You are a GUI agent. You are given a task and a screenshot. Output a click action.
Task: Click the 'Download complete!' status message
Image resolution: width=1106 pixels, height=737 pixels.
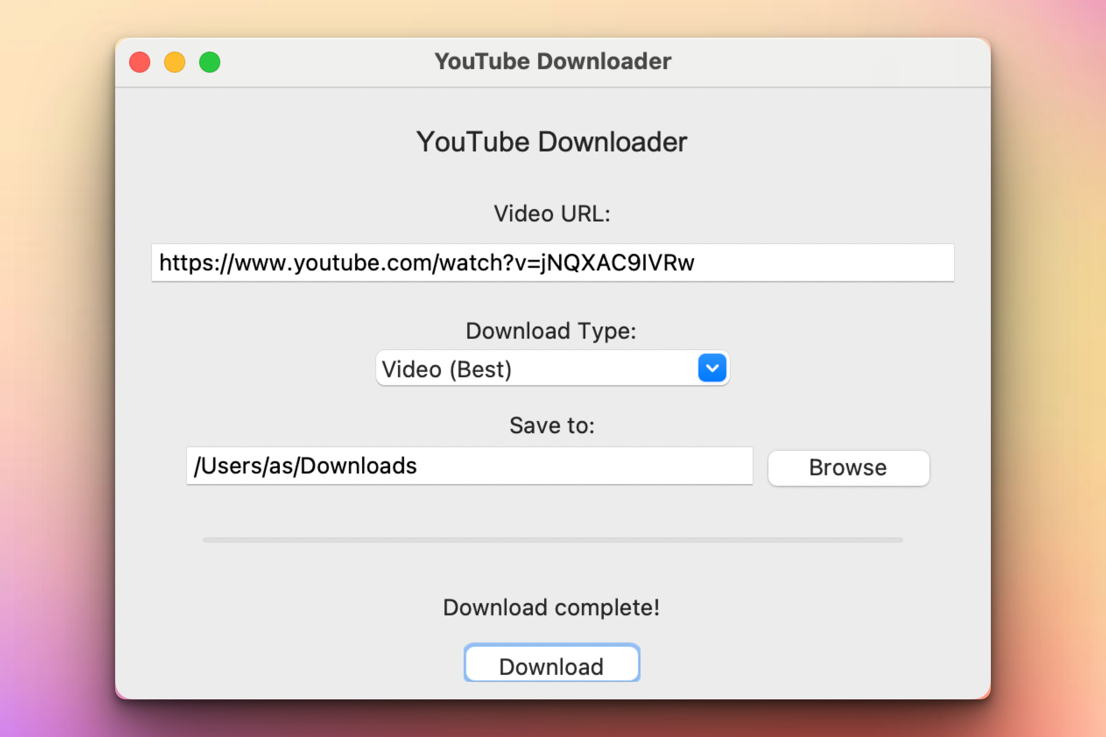point(551,607)
